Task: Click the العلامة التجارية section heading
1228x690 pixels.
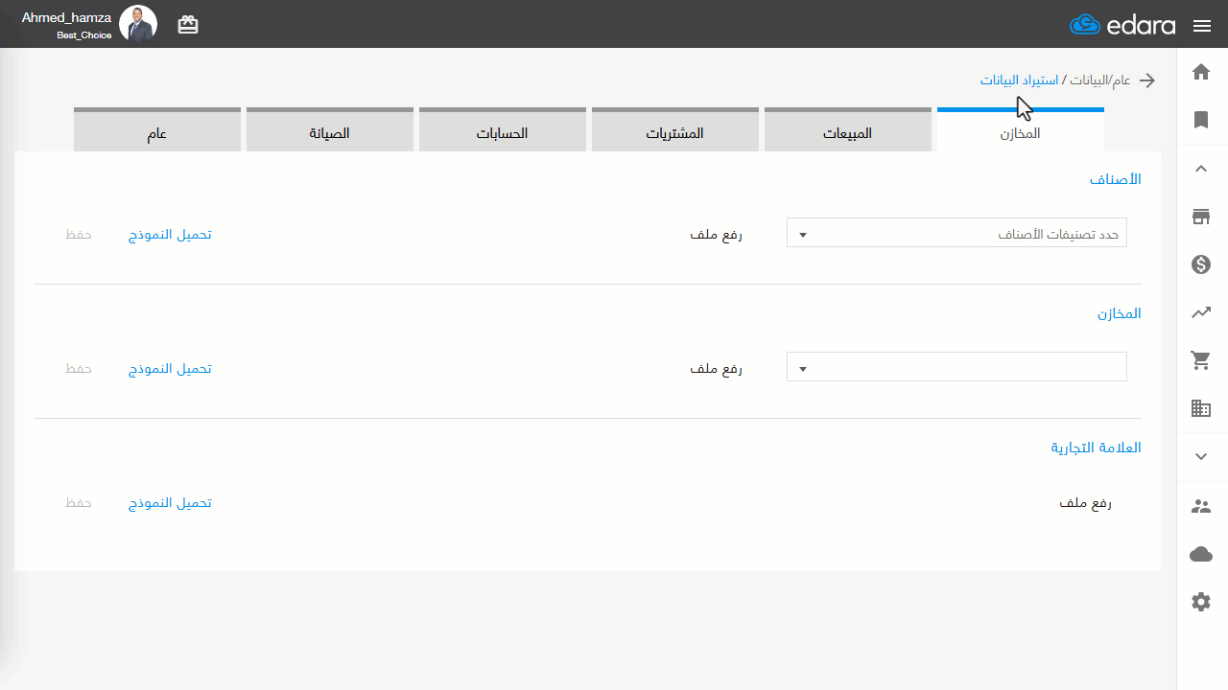Action: point(1097,448)
